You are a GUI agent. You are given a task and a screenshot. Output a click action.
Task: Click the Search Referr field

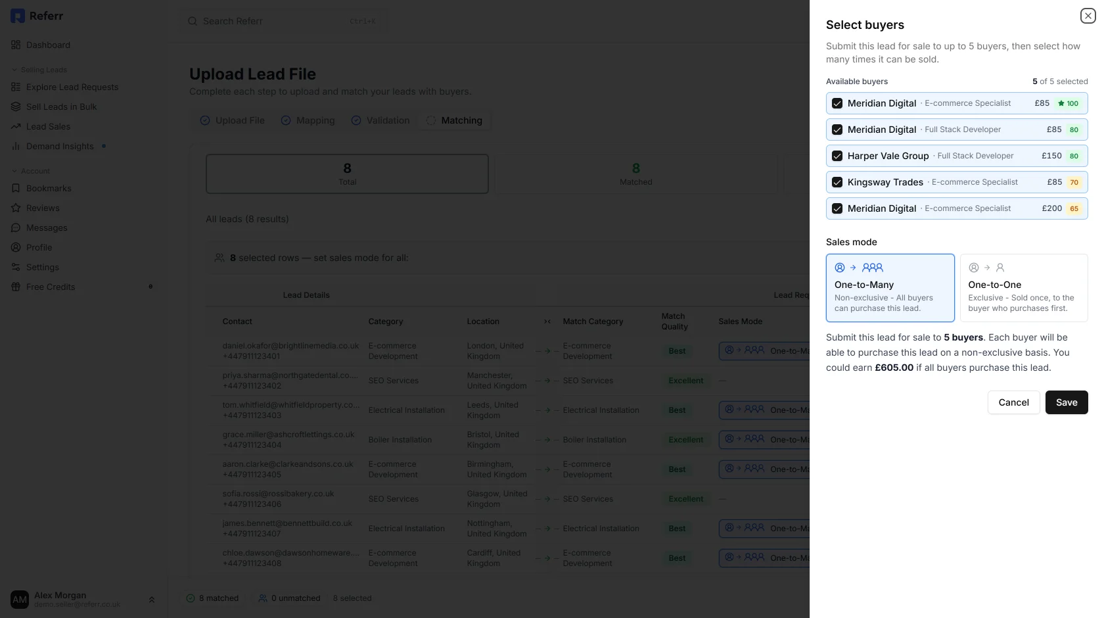tap(283, 21)
